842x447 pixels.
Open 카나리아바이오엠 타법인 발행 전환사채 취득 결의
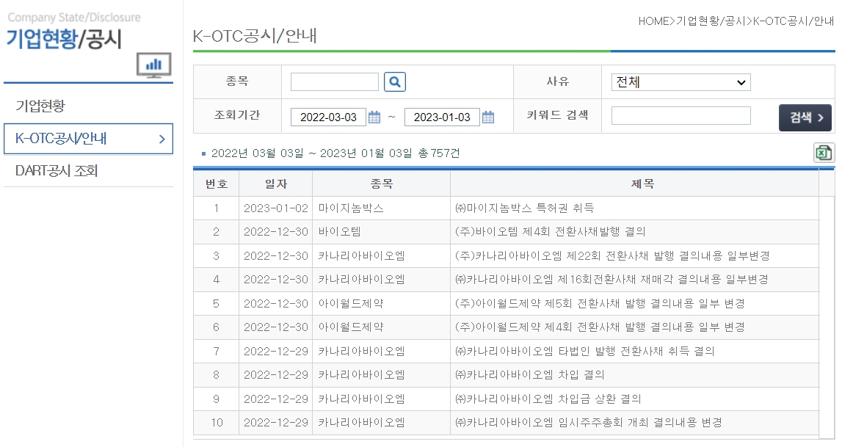(x=585, y=351)
